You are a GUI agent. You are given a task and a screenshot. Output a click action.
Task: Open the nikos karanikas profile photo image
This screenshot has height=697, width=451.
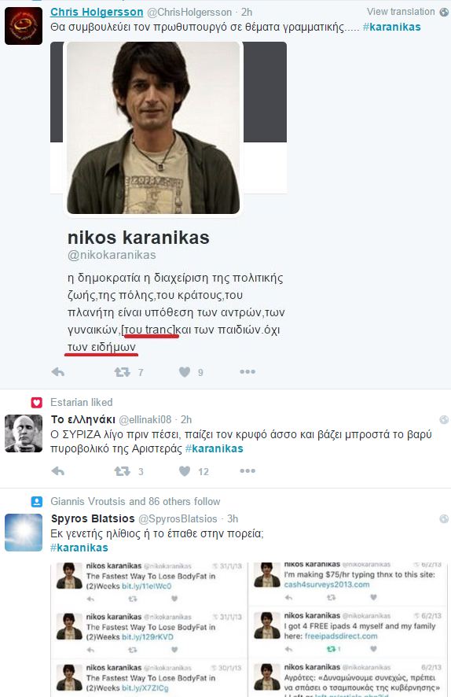coord(153,127)
